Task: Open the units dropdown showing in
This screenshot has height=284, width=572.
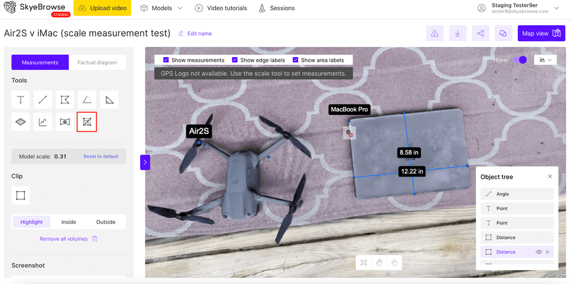Action: tap(545, 60)
